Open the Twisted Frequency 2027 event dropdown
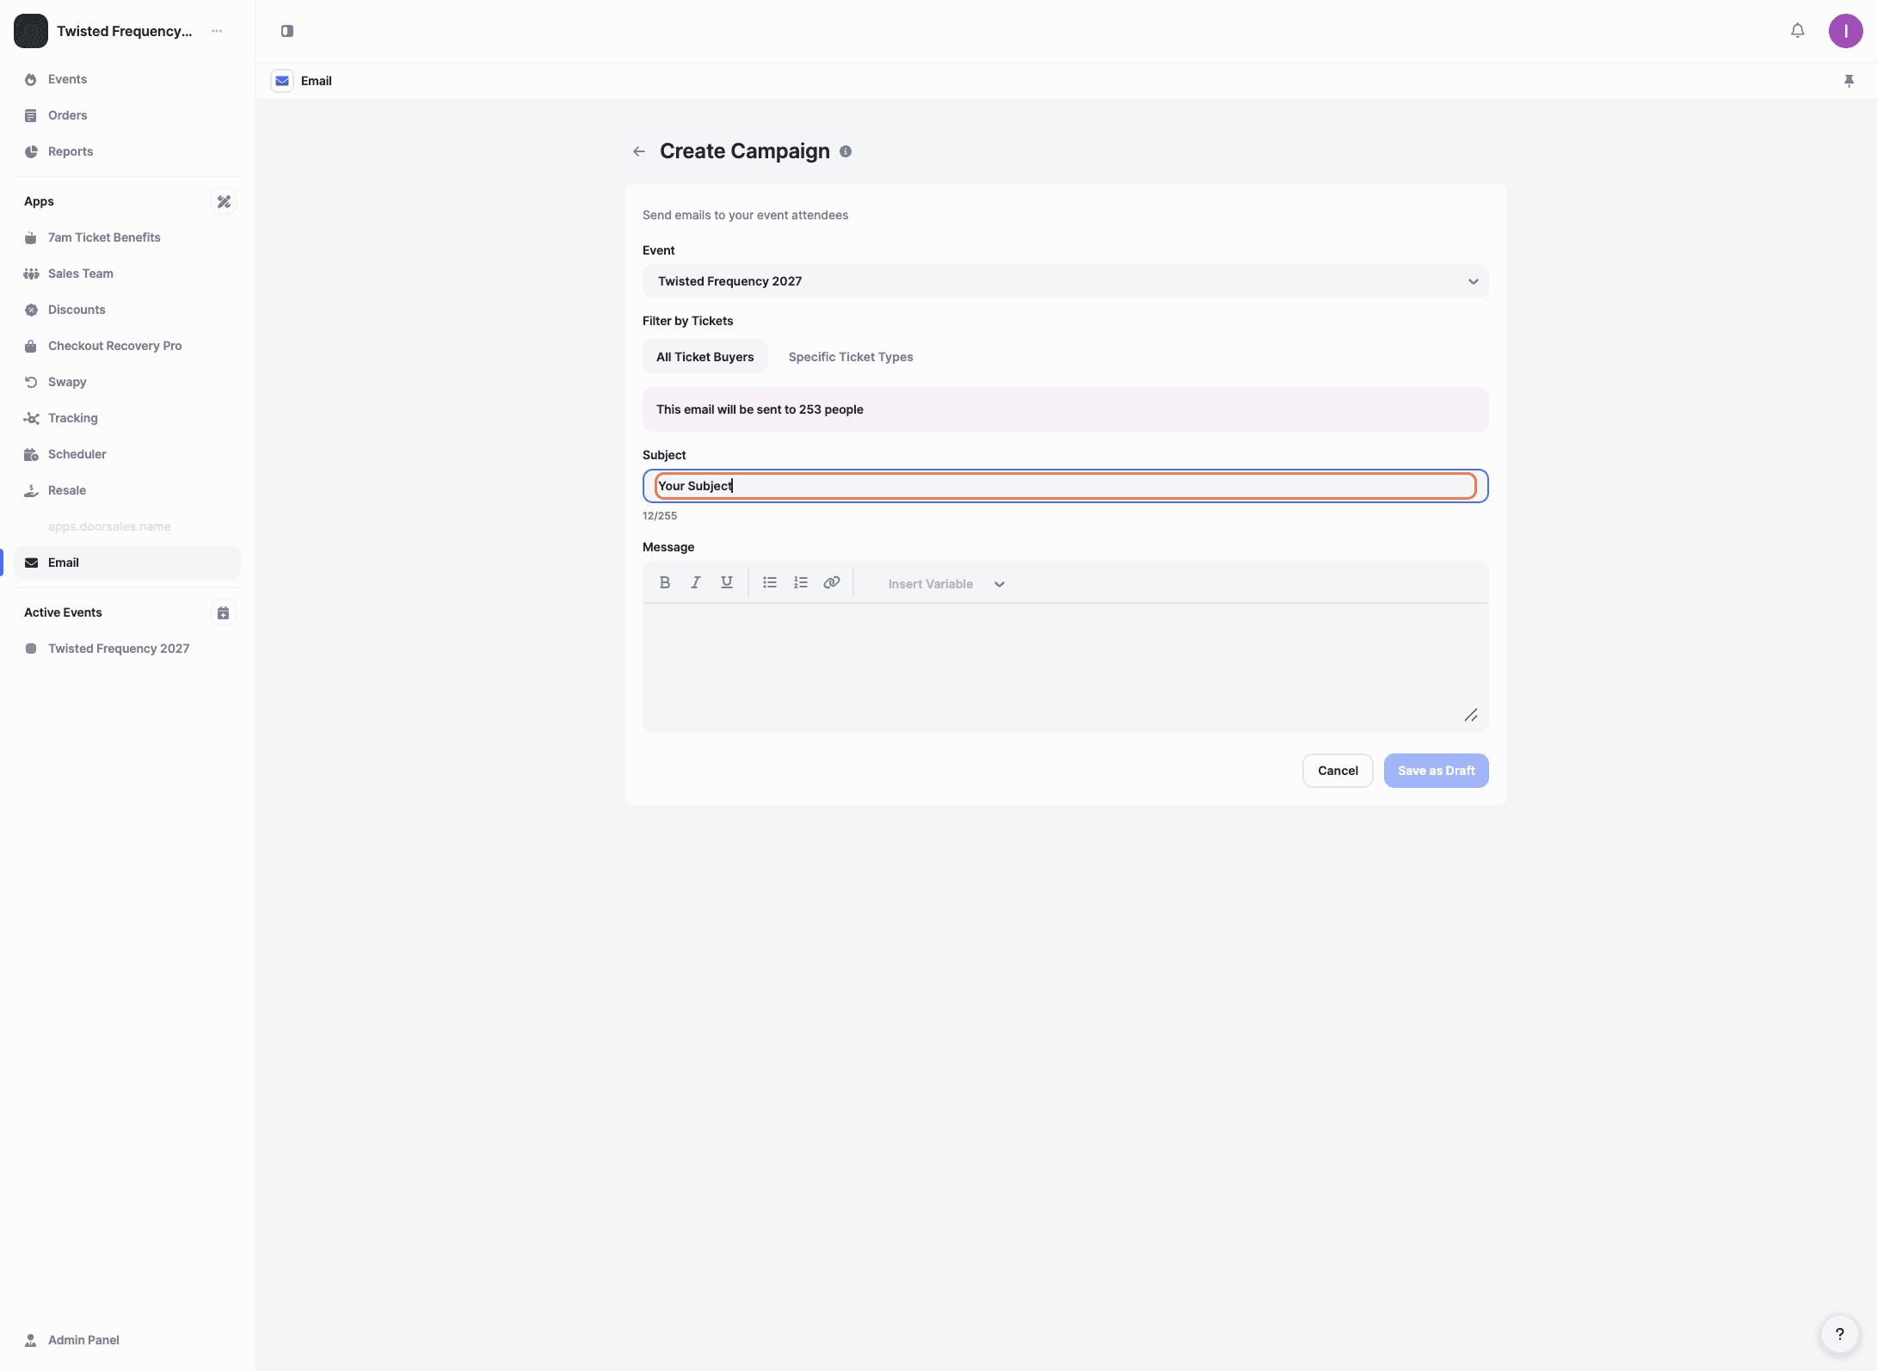The image size is (1877, 1371). click(x=1064, y=281)
